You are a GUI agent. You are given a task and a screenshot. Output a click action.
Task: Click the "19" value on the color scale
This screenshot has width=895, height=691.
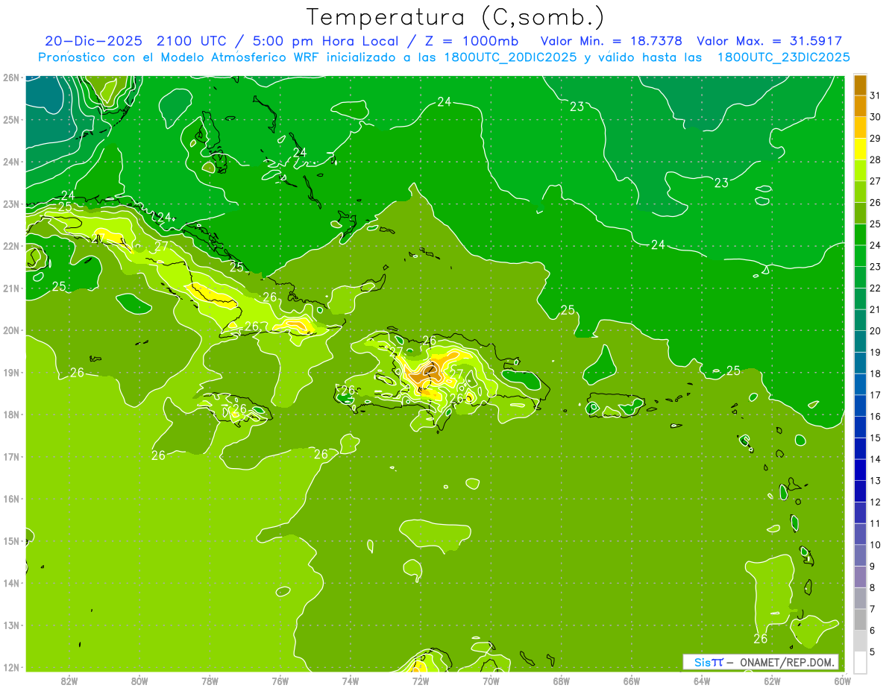tap(875, 352)
